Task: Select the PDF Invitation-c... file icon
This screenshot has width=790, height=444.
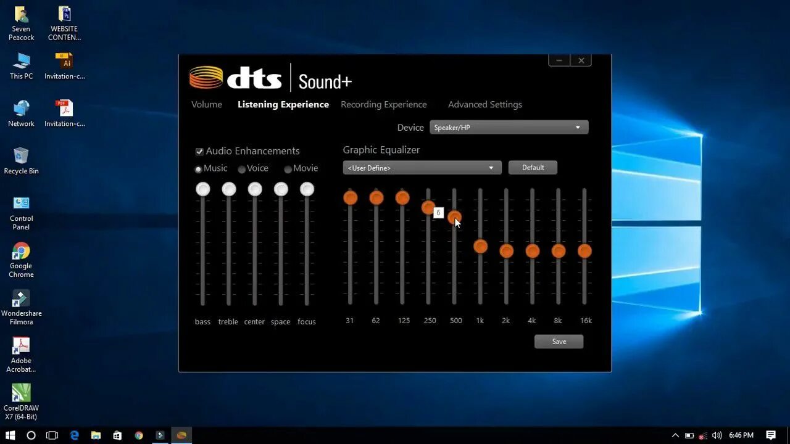Action: tap(64, 113)
